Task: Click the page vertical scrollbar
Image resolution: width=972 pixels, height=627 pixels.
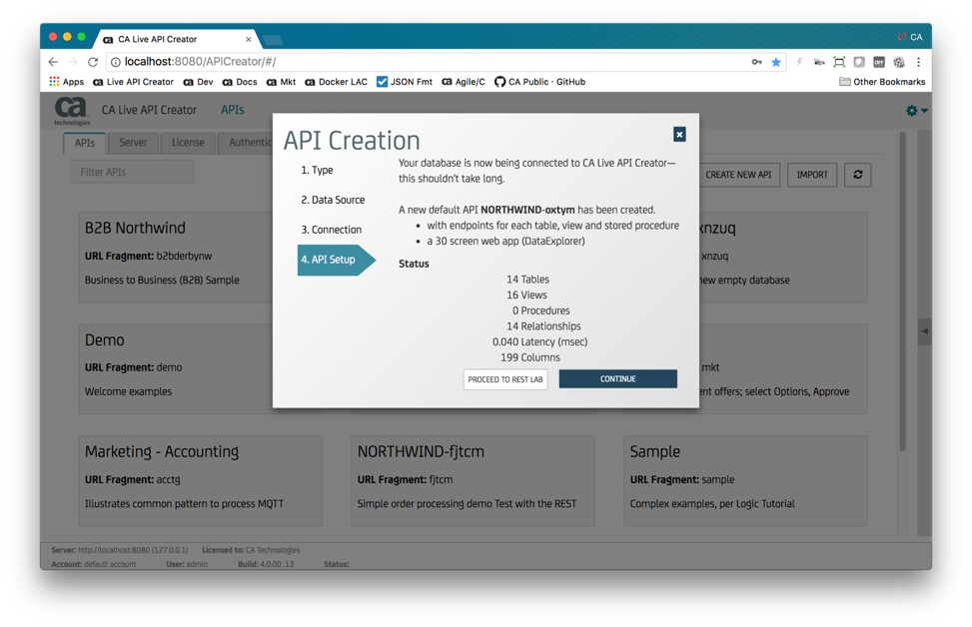Action: tap(903, 292)
